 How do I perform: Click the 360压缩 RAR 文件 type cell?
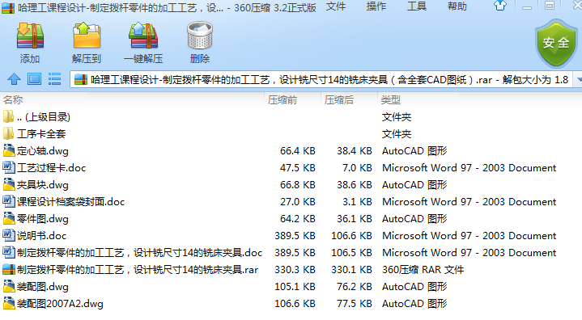tap(423, 270)
